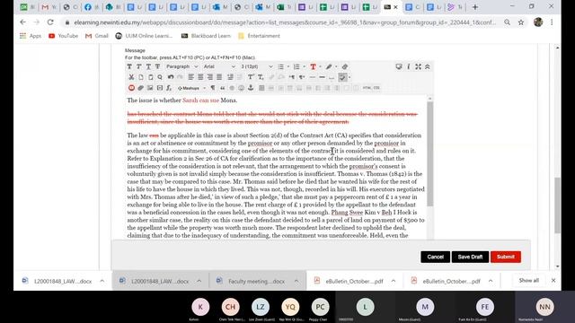Open UUM Online Learni... bookmark
This screenshot has width=575, height=323.
(144, 36)
